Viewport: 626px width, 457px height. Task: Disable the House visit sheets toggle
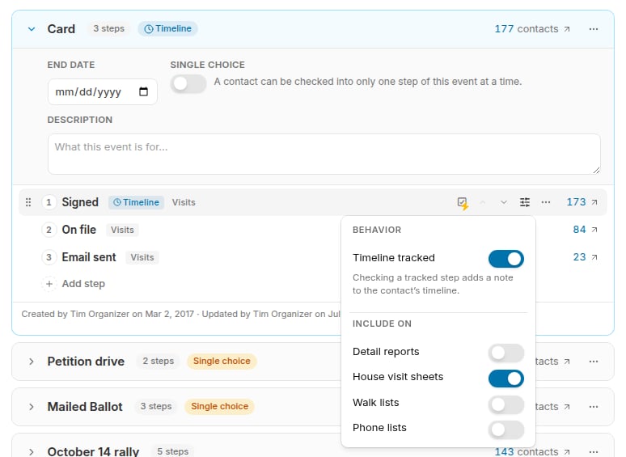coord(505,379)
